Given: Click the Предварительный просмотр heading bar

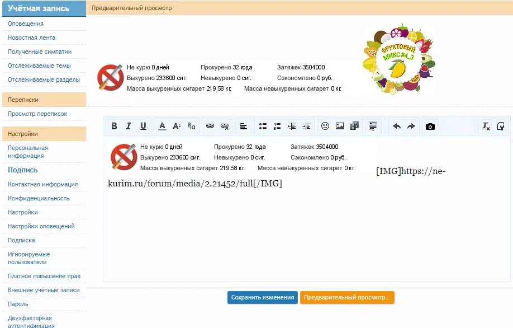Looking at the screenshot, I should (300, 8).
